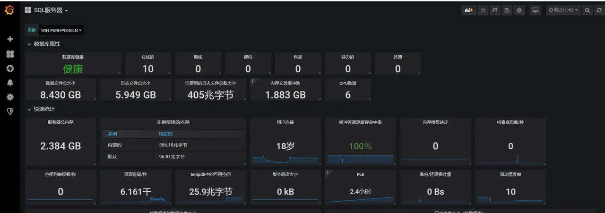
Task: Click the Create plus icon in sidebar
Action: pyautogui.click(x=10, y=39)
